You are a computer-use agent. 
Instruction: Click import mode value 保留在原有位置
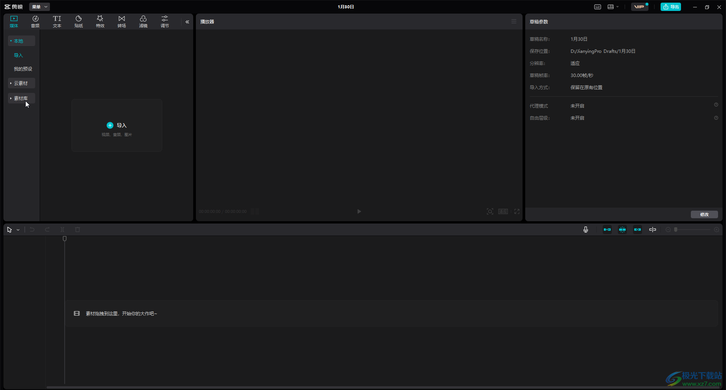(586, 88)
